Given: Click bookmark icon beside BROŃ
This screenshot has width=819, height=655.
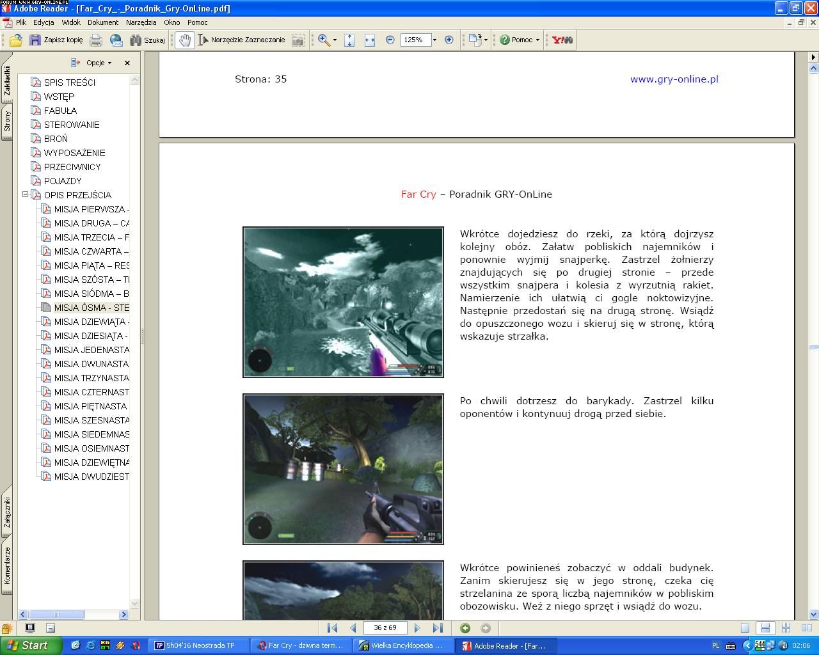Looking at the screenshot, I should pyautogui.click(x=36, y=139).
